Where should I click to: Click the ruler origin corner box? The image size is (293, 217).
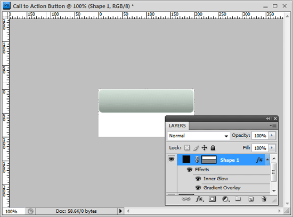pyautogui.click(x=6, y=15)
